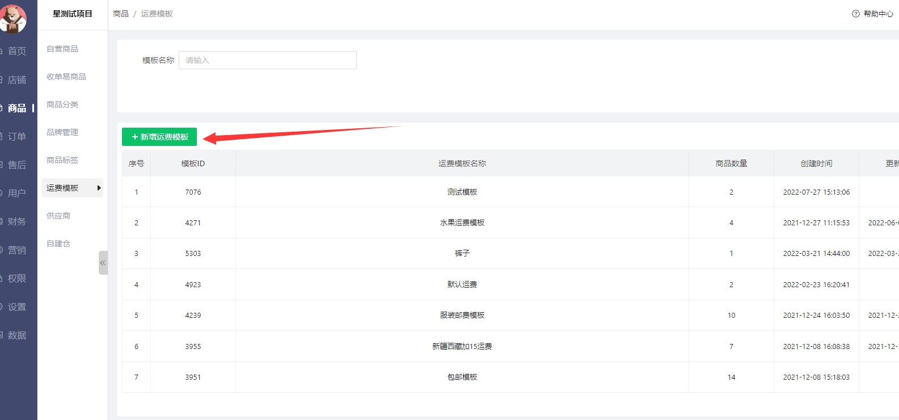Type in the 模板名称 input field
This screenshot has width=899, height=420.
[267, 60]
